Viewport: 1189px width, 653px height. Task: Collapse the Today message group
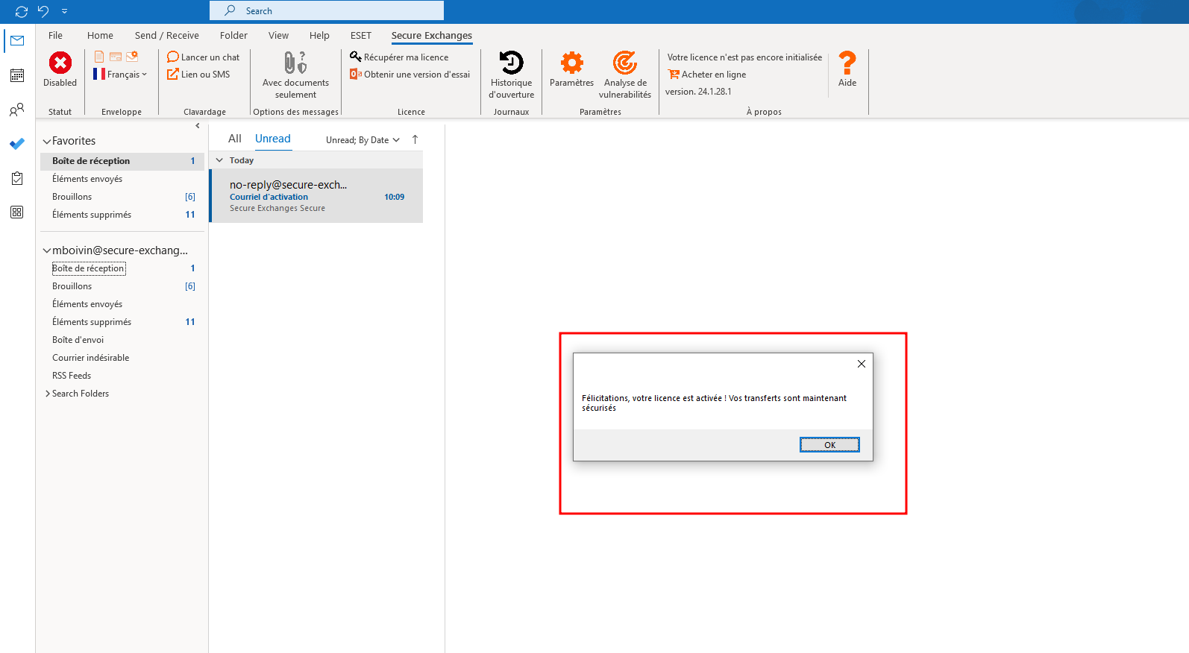pos(219,160)
